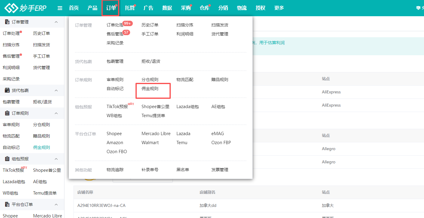Click the 平台仓订单 section icon in sidebar
The width and height of the screenshot is (424, 218).
coord(7,204)
